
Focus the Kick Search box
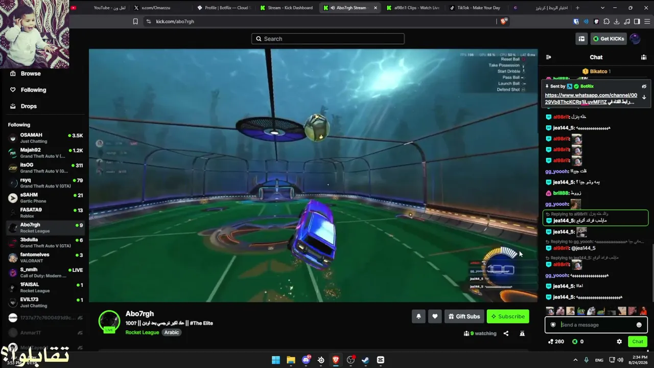pos(328,39)
